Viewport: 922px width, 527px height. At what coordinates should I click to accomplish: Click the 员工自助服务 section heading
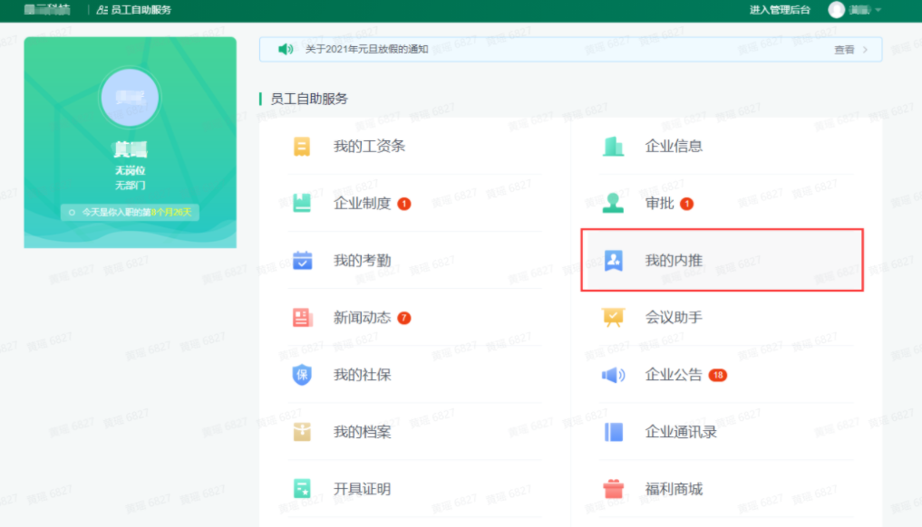pyautogui.click(x=309, y=99)
